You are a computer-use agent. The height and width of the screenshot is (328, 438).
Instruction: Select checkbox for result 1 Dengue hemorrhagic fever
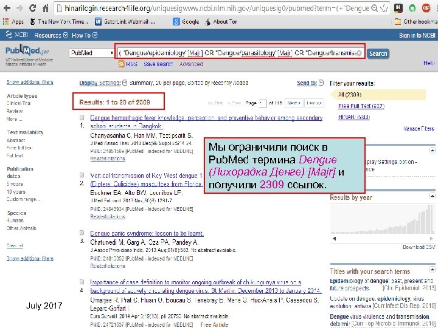pos(82,117)
